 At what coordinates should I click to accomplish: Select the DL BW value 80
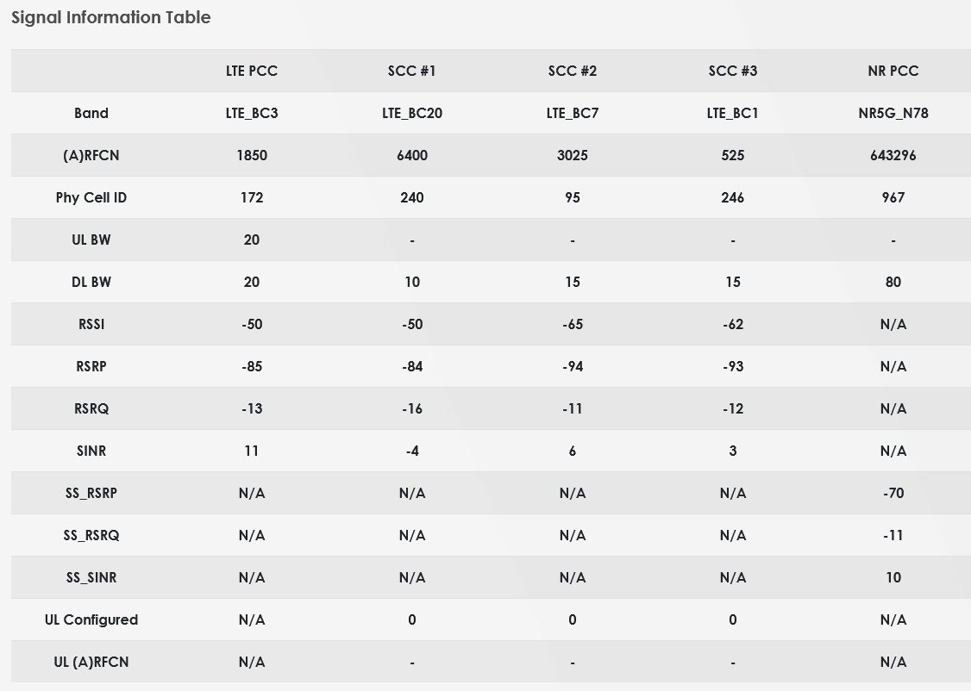[x=893, y=282]
